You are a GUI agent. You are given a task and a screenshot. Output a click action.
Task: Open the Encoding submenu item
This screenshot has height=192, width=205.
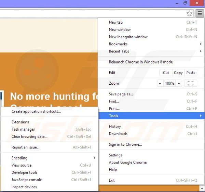pyautogui.click(x=50, y=158)
